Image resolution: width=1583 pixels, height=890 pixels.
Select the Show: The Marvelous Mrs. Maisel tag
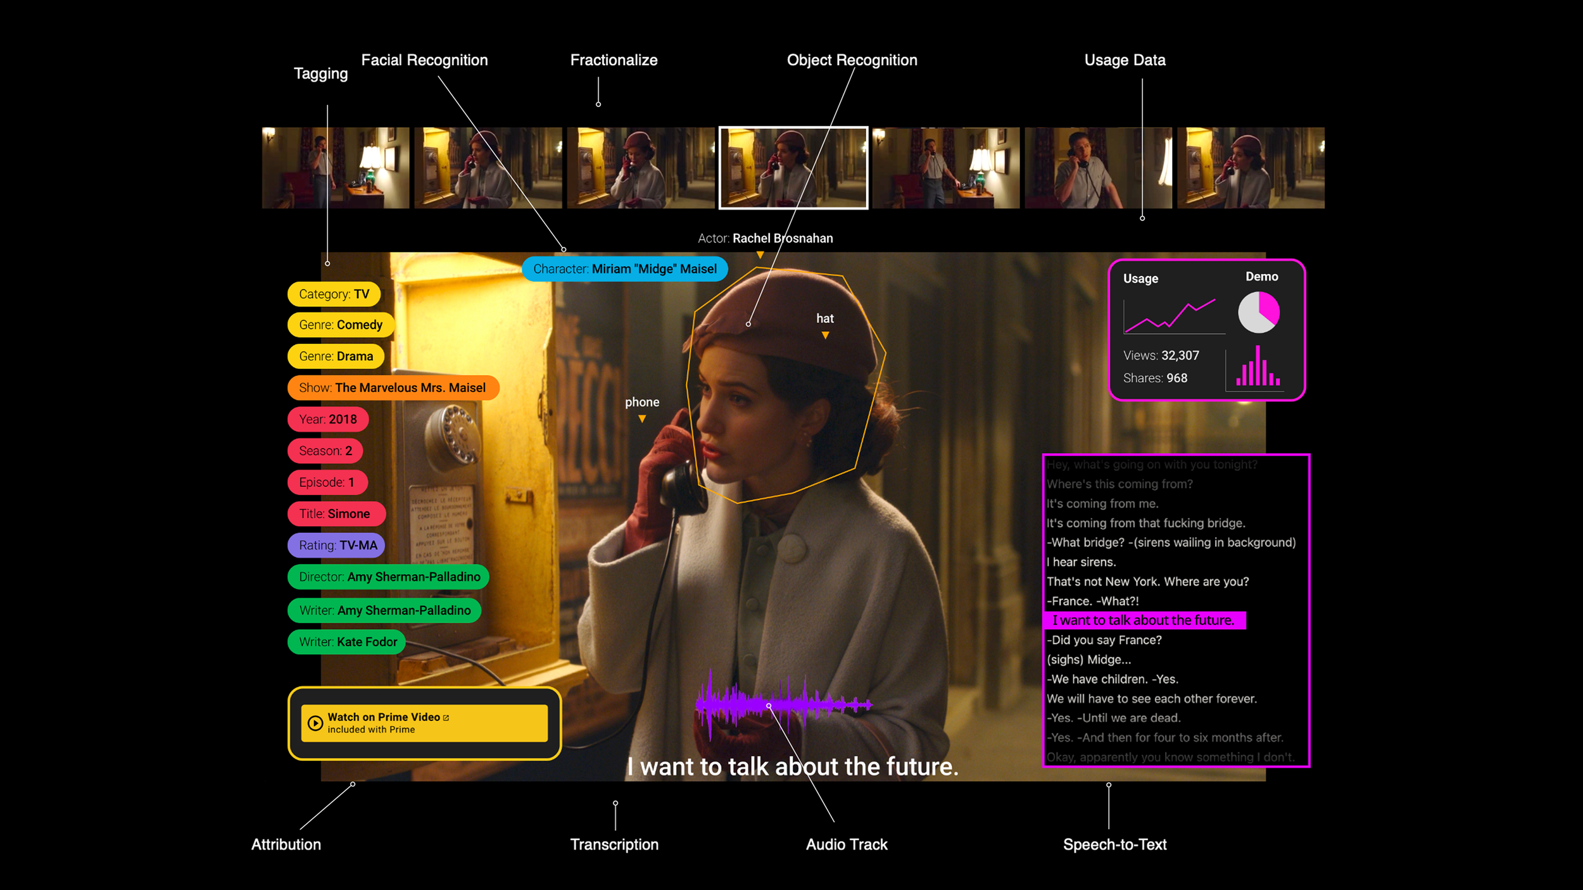(393, 387)
